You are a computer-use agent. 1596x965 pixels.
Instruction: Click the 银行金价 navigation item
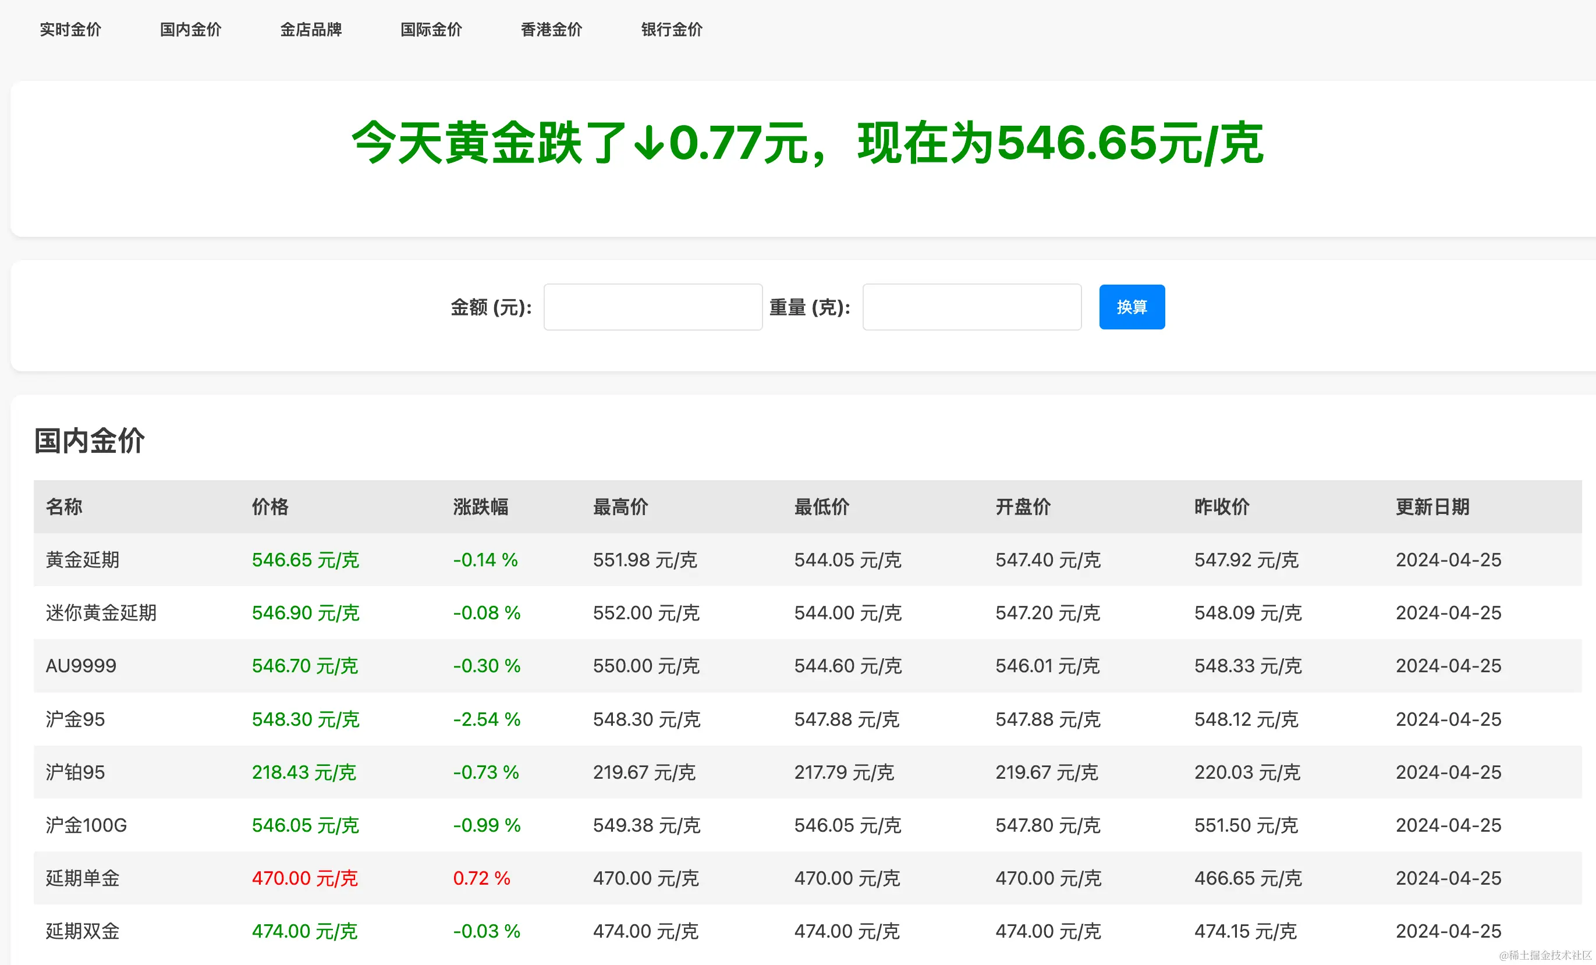click(x=672, y=30)
